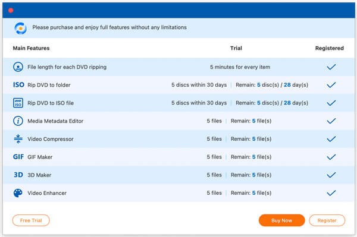Select the GIF Maker label

click(40, 157)
